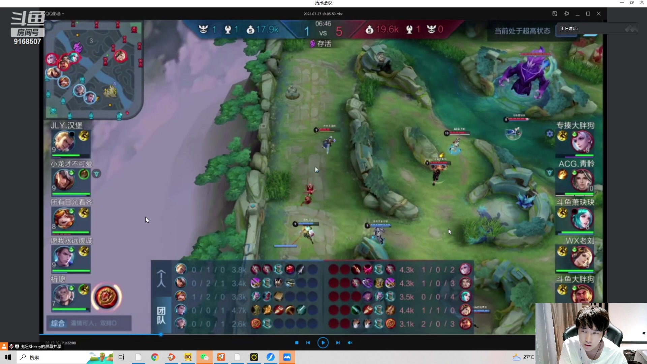
Task: Select 斗鱼萧玦玦 hero portrait
Action: 582,218
